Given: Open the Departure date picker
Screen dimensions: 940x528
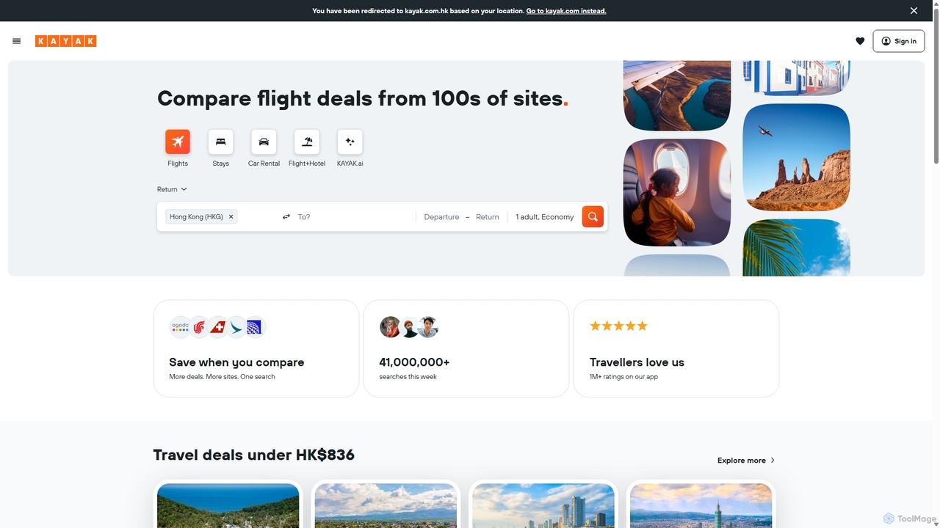Looking at the screenshot, I should click(441, 217).
